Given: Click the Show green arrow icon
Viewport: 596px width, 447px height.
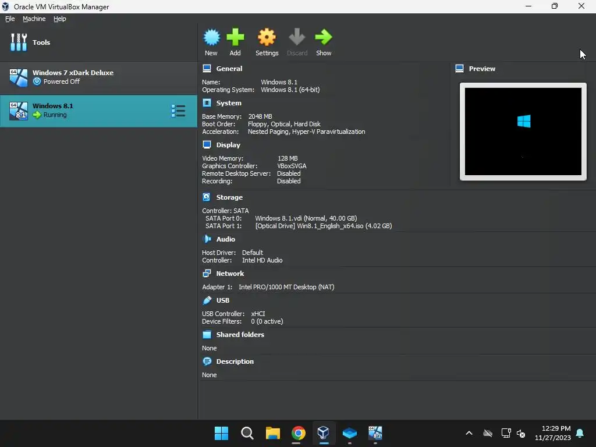Looking at the screenshot, I should (324, 42).
